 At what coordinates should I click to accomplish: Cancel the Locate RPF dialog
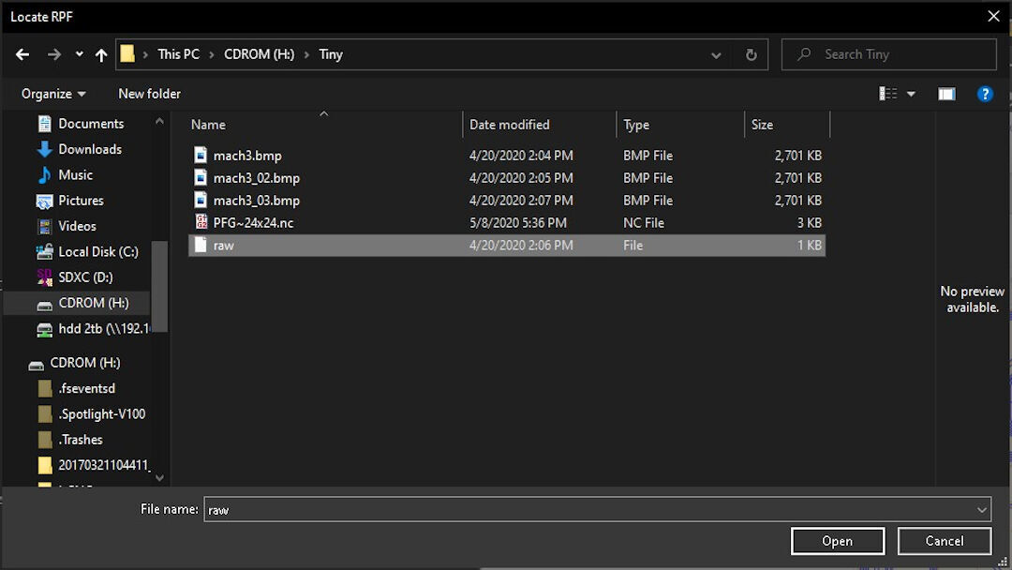944,541
